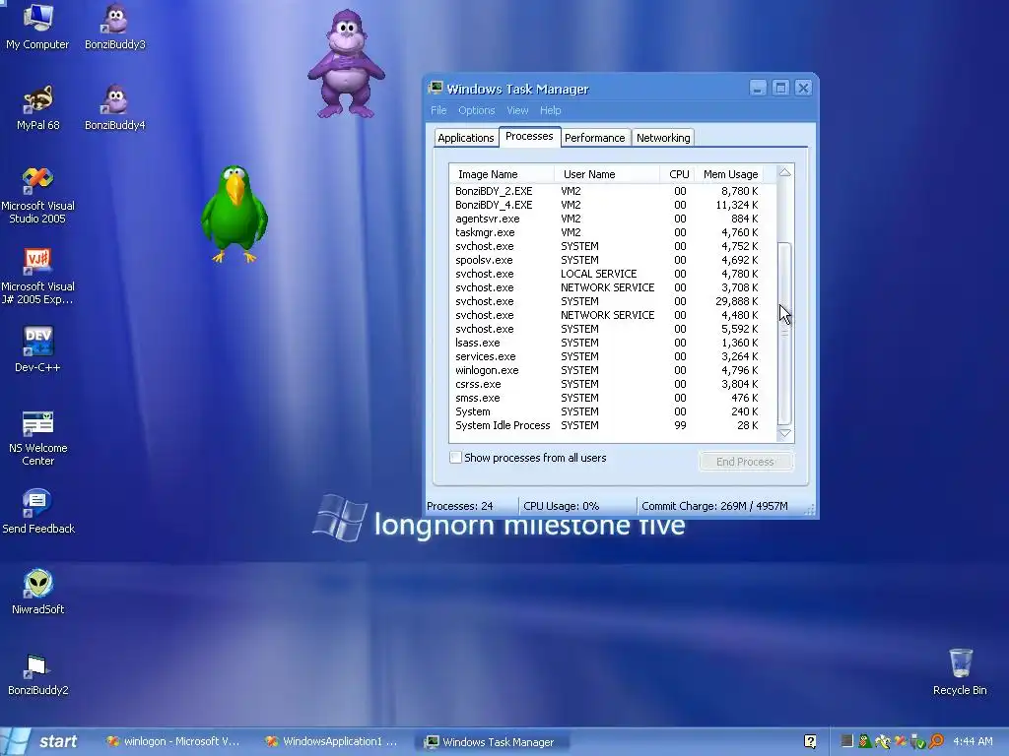The height and width of the screenshot is (756, 1009).
Task: Switch to WindowsApplication1 taskbar button
Action: [x=333, y=742]
